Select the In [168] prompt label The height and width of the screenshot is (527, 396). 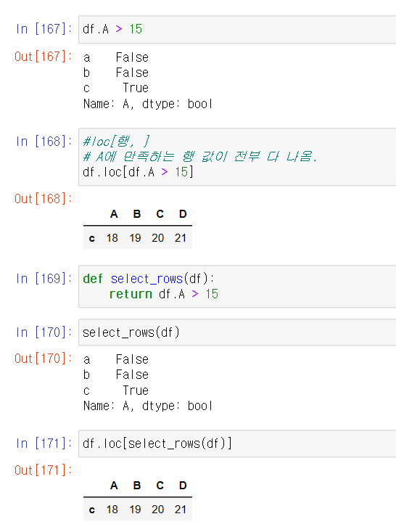pos(44,142)
